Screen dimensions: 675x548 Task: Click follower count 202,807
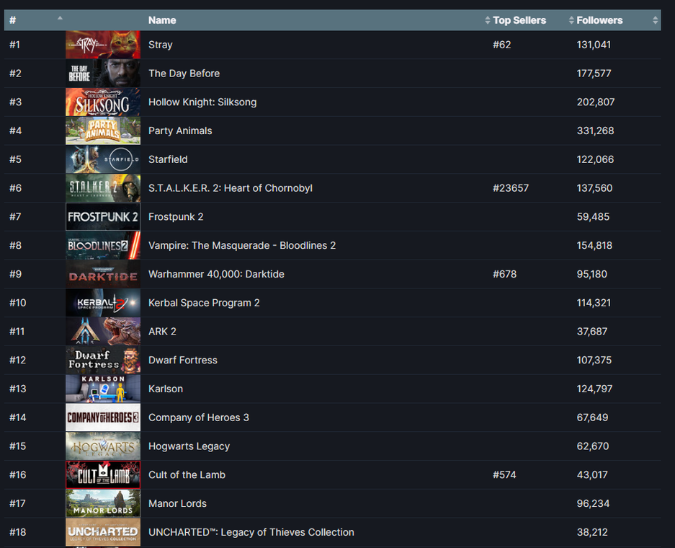click(x=595, y=102)
